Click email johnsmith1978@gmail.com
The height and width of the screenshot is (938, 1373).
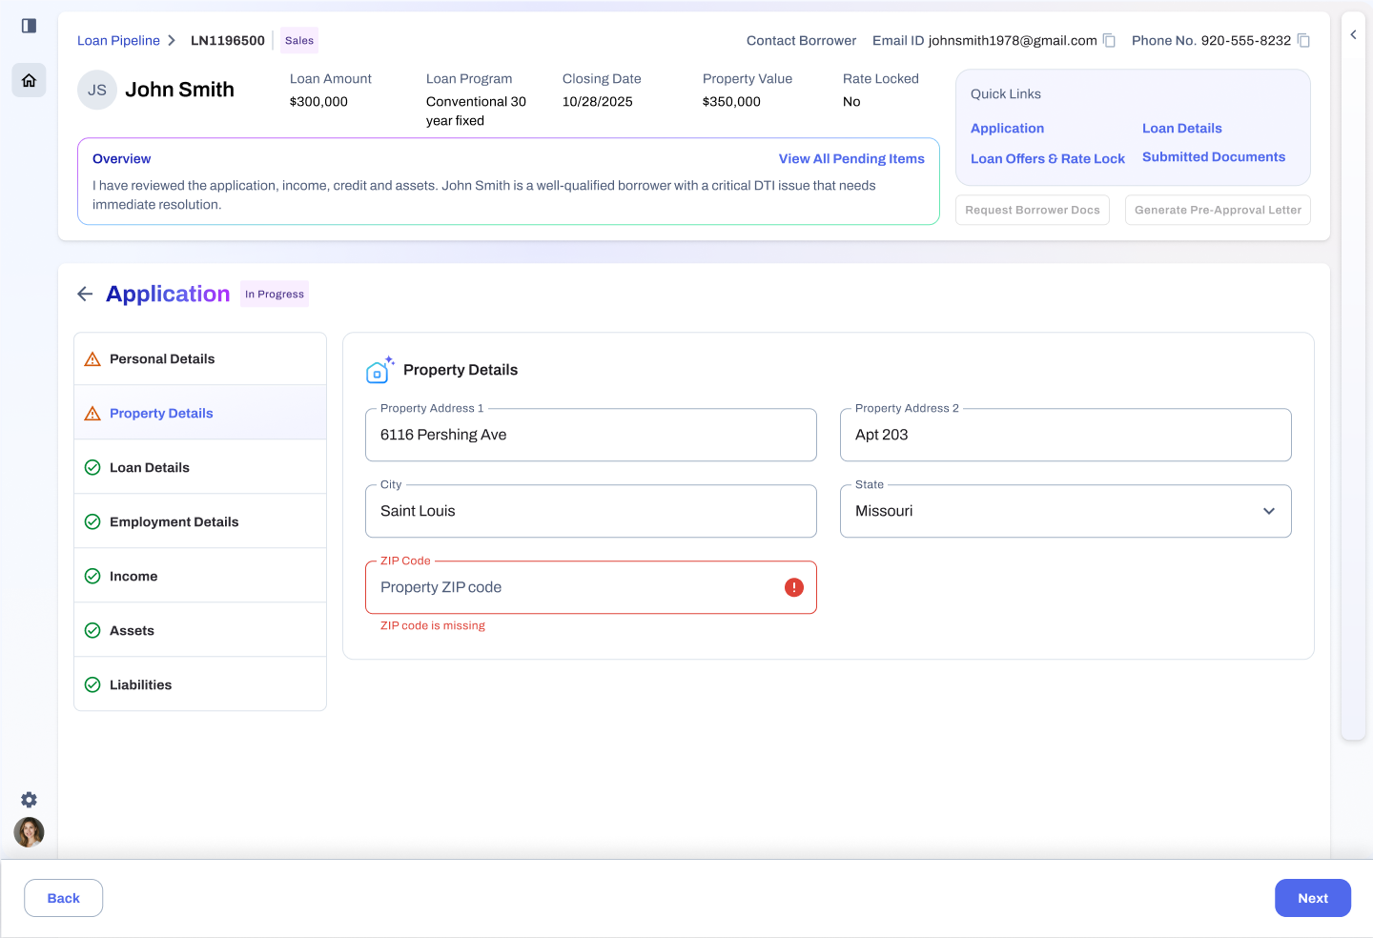coord(1013,40)
